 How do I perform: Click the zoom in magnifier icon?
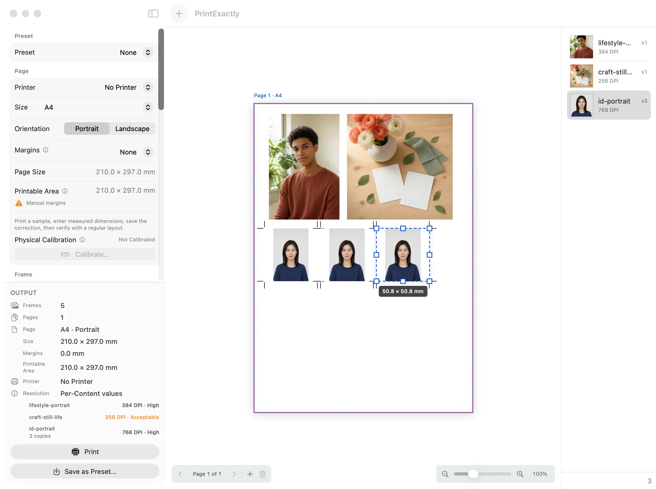(520, 474)
